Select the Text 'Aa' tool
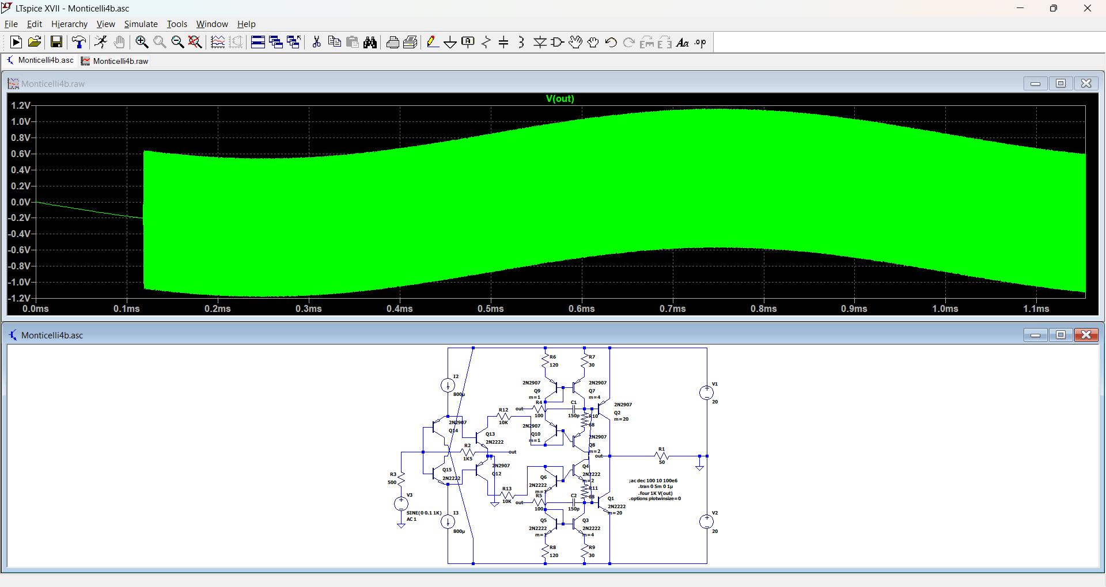This screenshot has height=587, width=1106. click(x=683, y=42)
